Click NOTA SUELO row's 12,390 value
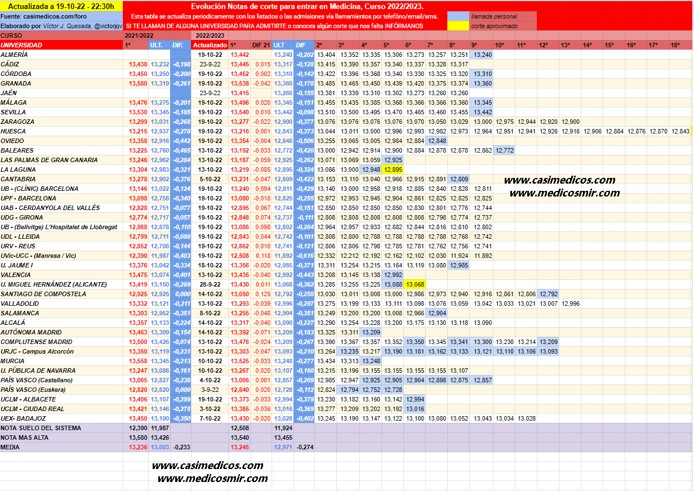694x491 pixels. 137,428
